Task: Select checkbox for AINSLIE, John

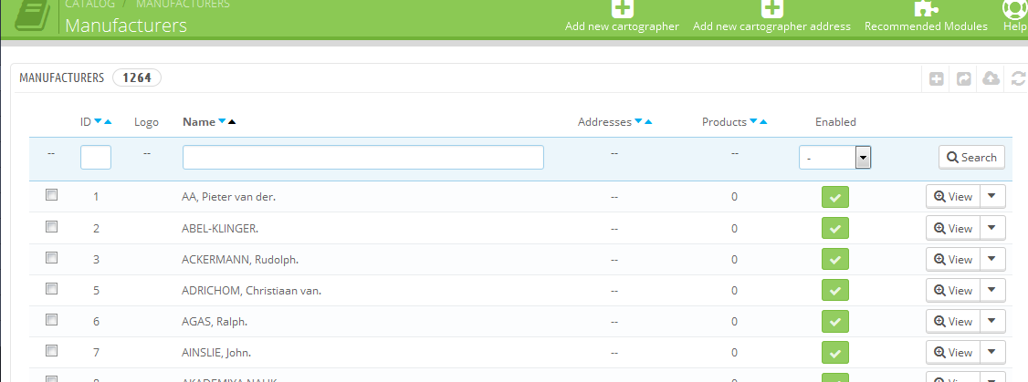Action: (x=52, y=351)
